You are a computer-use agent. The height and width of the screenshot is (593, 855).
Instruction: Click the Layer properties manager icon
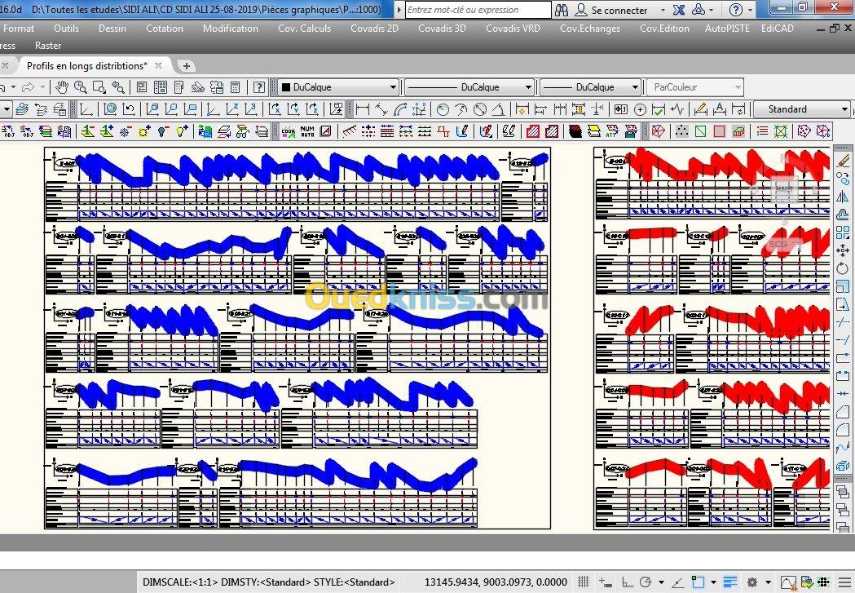(22, 109)
